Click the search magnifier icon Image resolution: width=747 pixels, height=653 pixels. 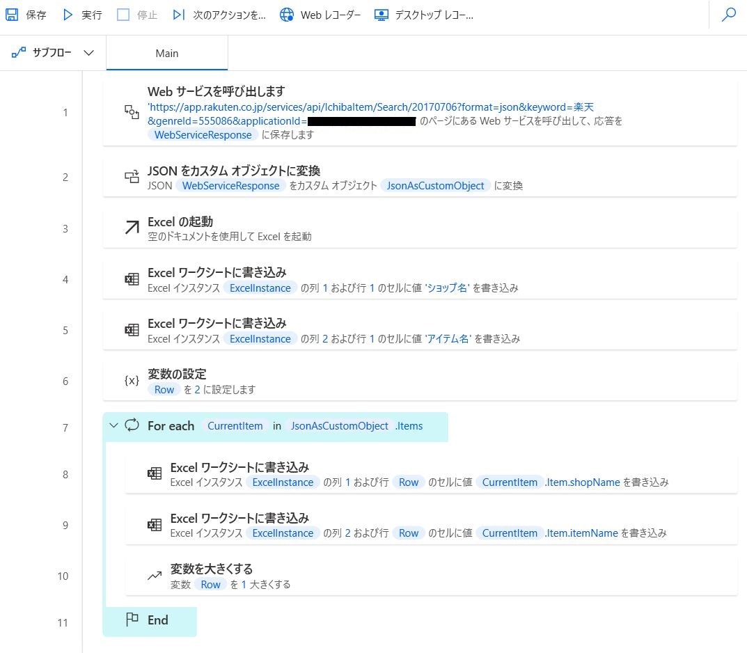click(x=729, y=15)
